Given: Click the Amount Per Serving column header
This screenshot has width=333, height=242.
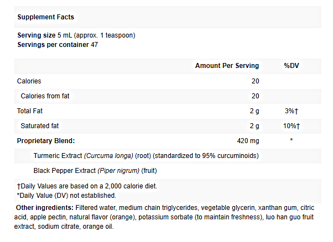Looking at the screenshot, I should (227, 66).
